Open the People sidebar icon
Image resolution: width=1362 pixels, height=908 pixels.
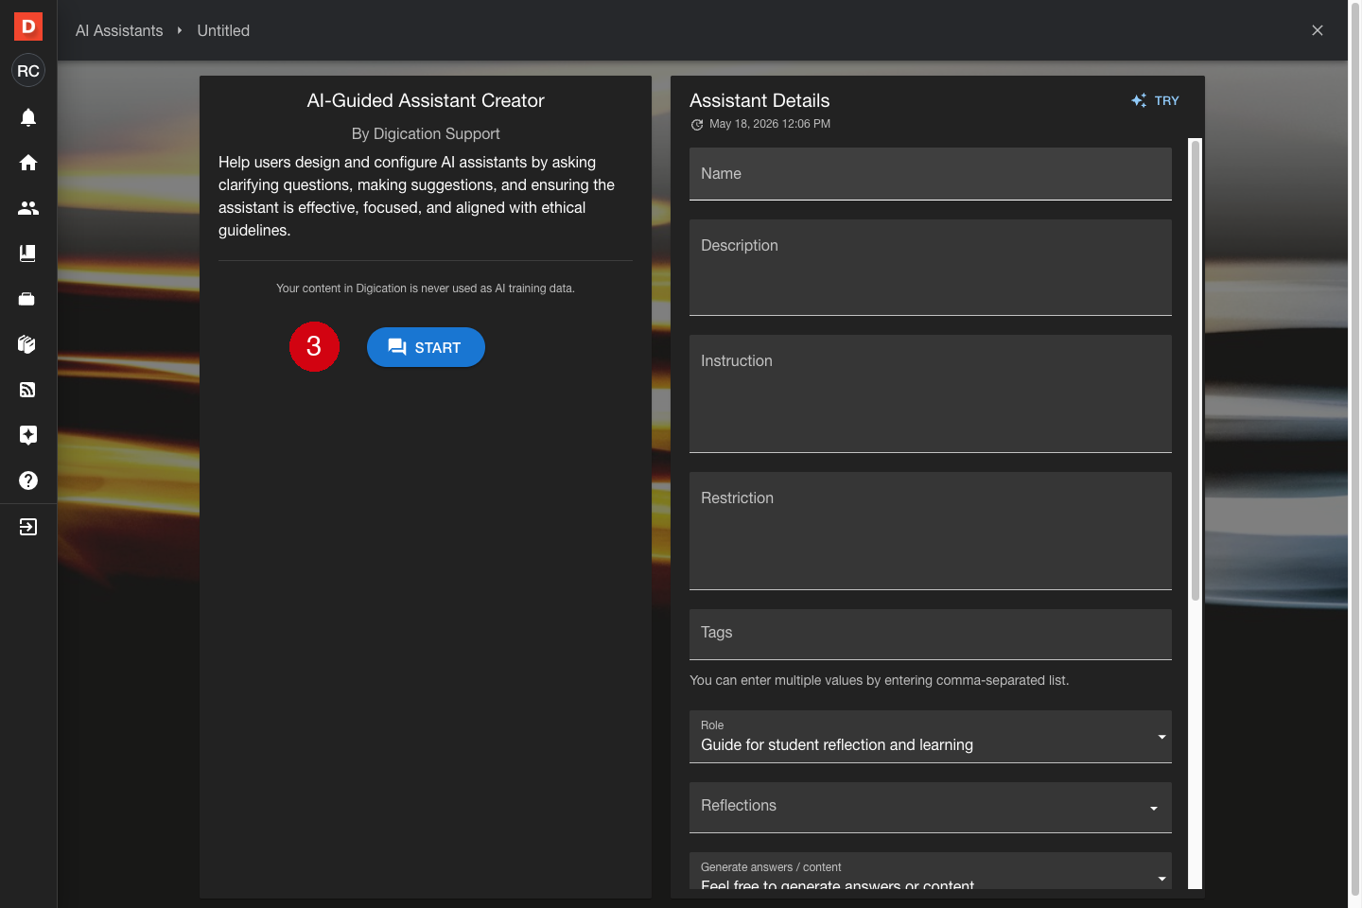[x=28, y=208]
